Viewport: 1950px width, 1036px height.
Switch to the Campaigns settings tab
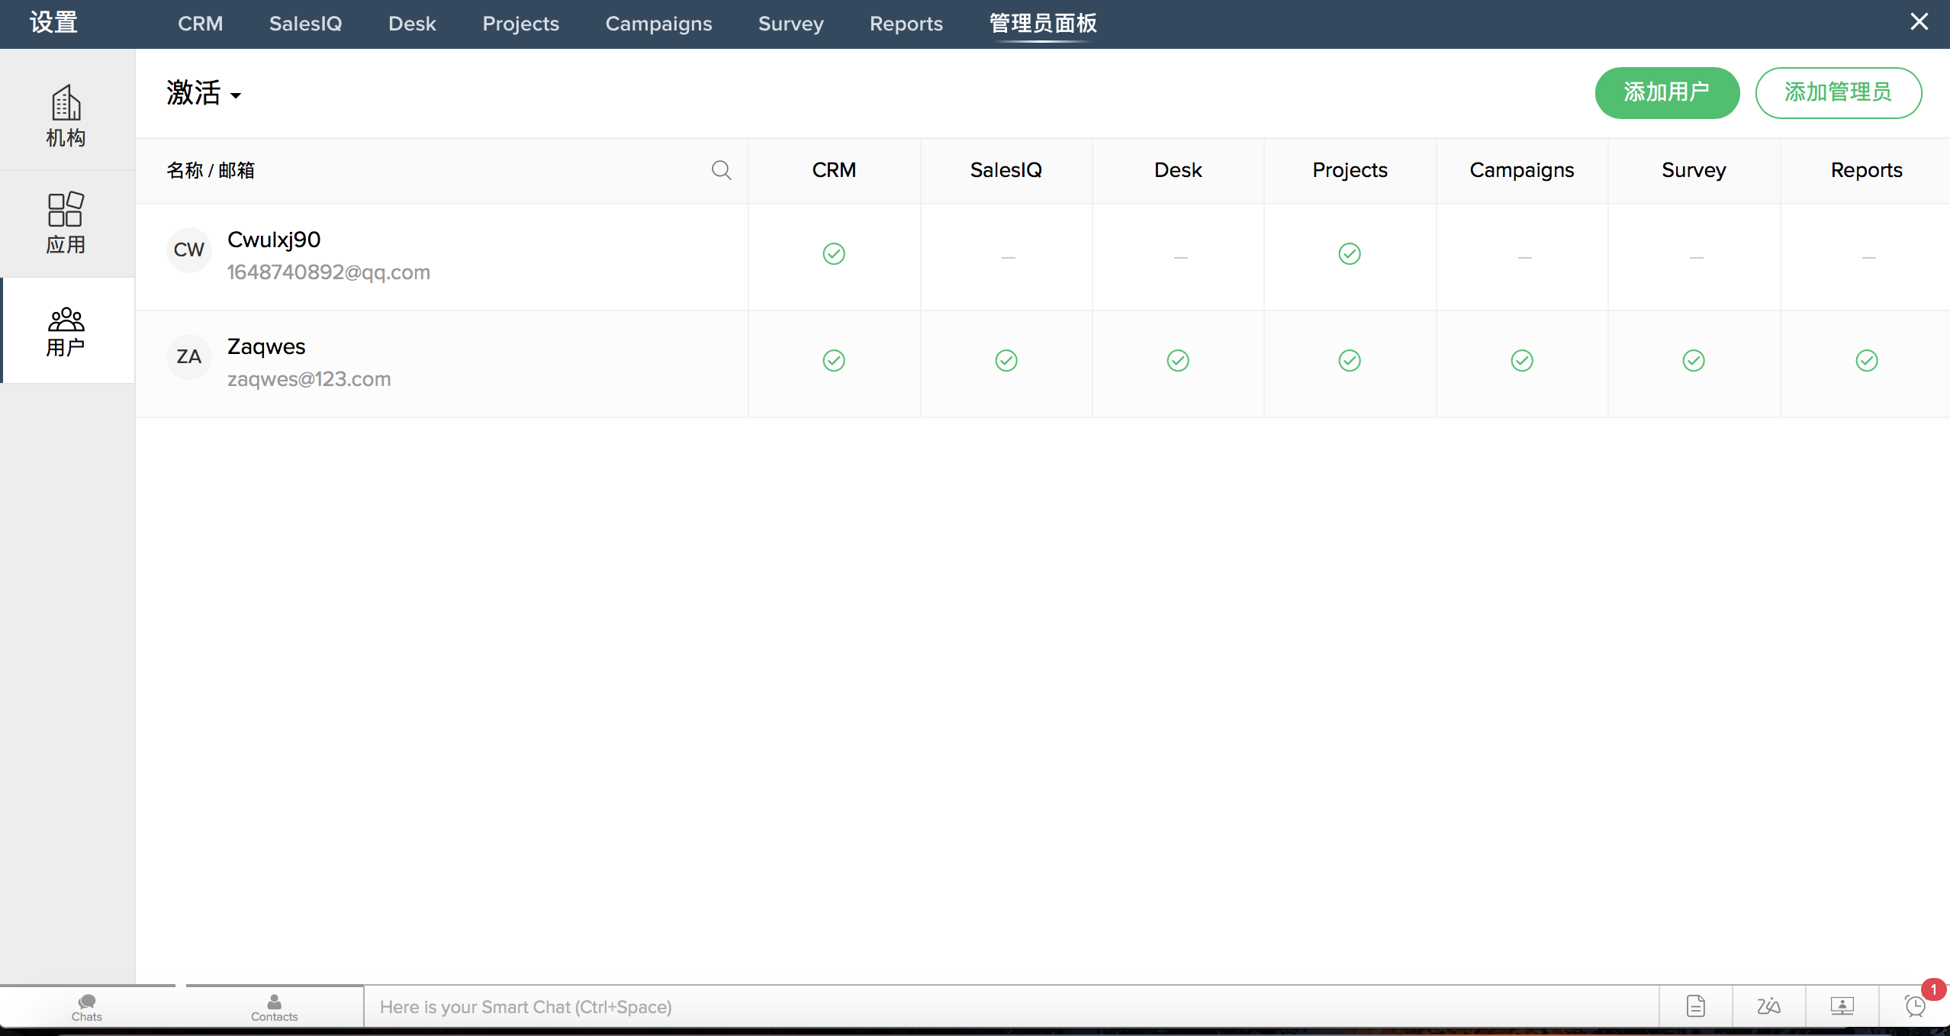click(x=658, y=24)
